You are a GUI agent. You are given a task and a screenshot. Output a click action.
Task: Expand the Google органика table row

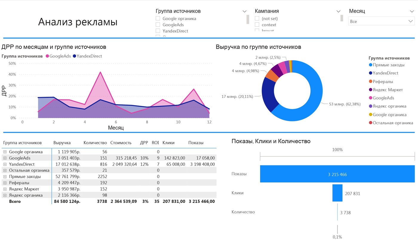(5, 152)
